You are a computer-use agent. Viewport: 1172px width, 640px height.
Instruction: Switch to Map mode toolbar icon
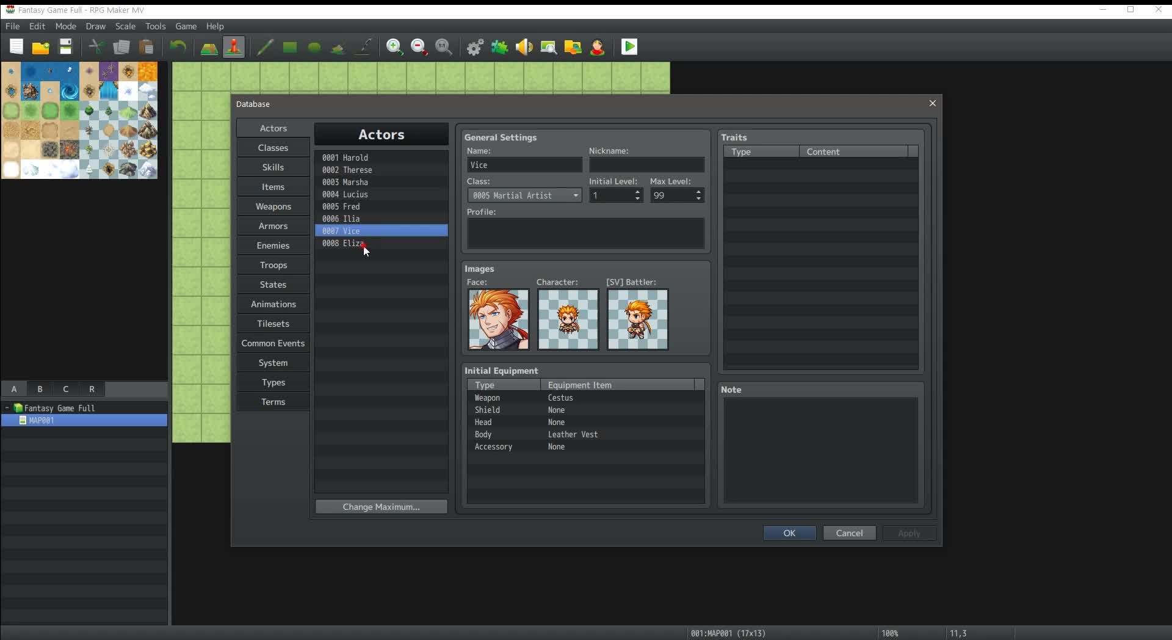pyautogui.click(x=209, y=47)
